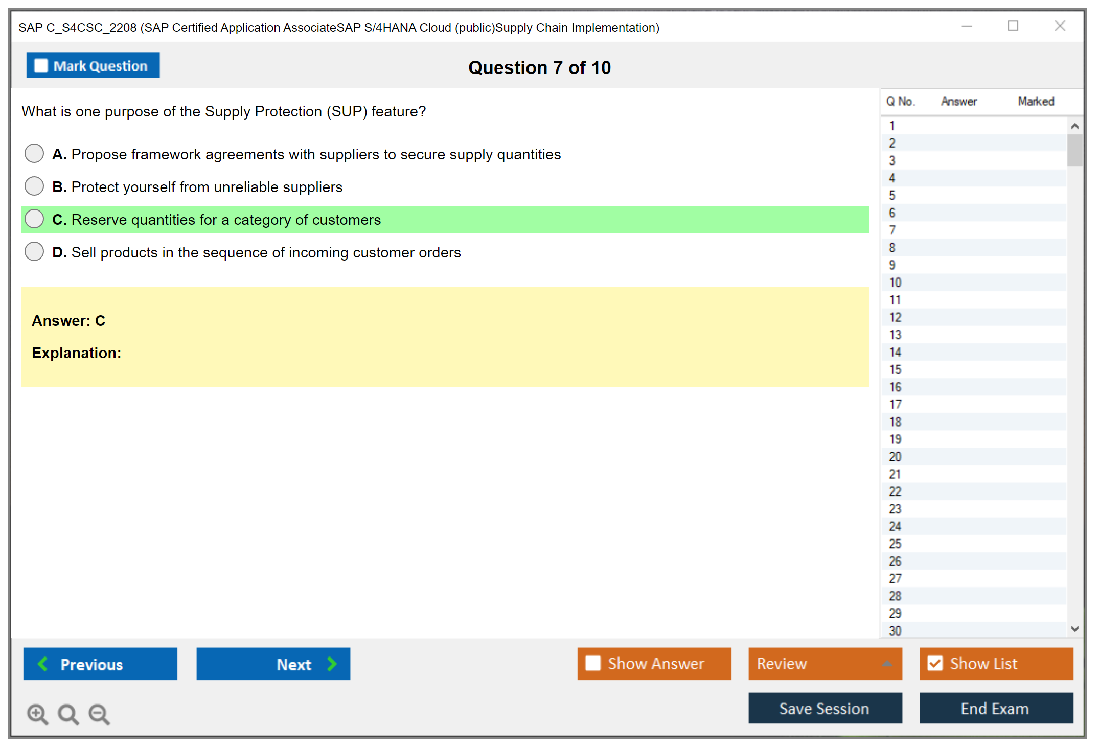Maximize the exam window

coord(1013,26)
